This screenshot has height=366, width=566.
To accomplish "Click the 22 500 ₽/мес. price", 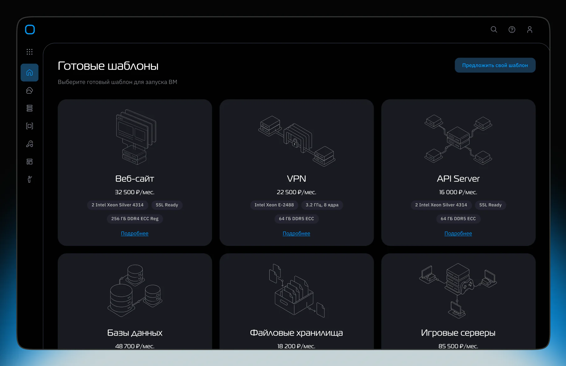I will 296,192.
